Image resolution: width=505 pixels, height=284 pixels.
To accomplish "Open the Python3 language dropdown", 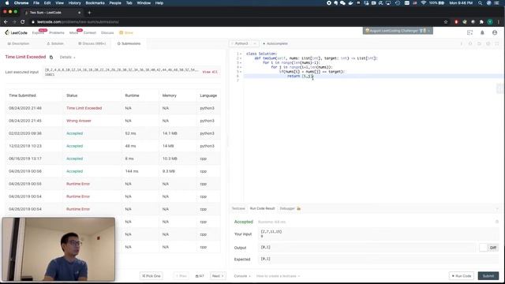I will pyautogui.click(x=244, y=43).
